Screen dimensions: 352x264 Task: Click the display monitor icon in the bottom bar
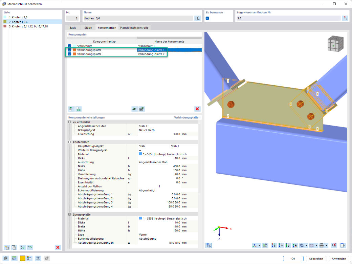[x=38, y=258]
